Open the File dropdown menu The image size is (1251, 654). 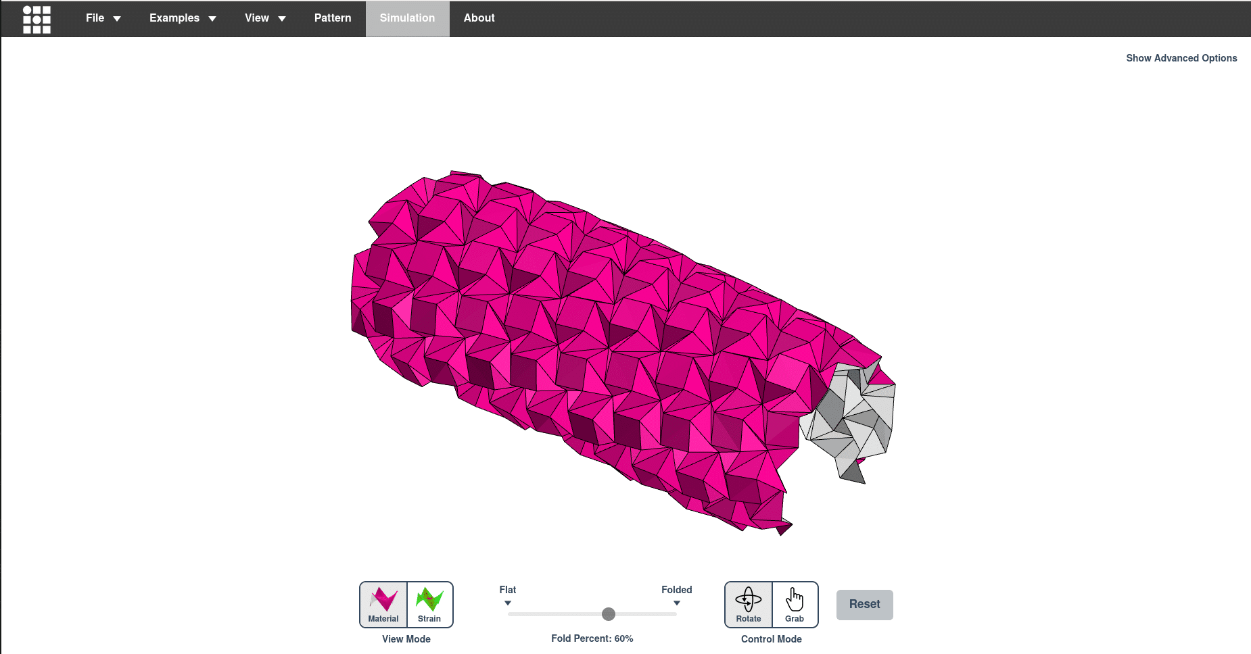tap(103, 18)
